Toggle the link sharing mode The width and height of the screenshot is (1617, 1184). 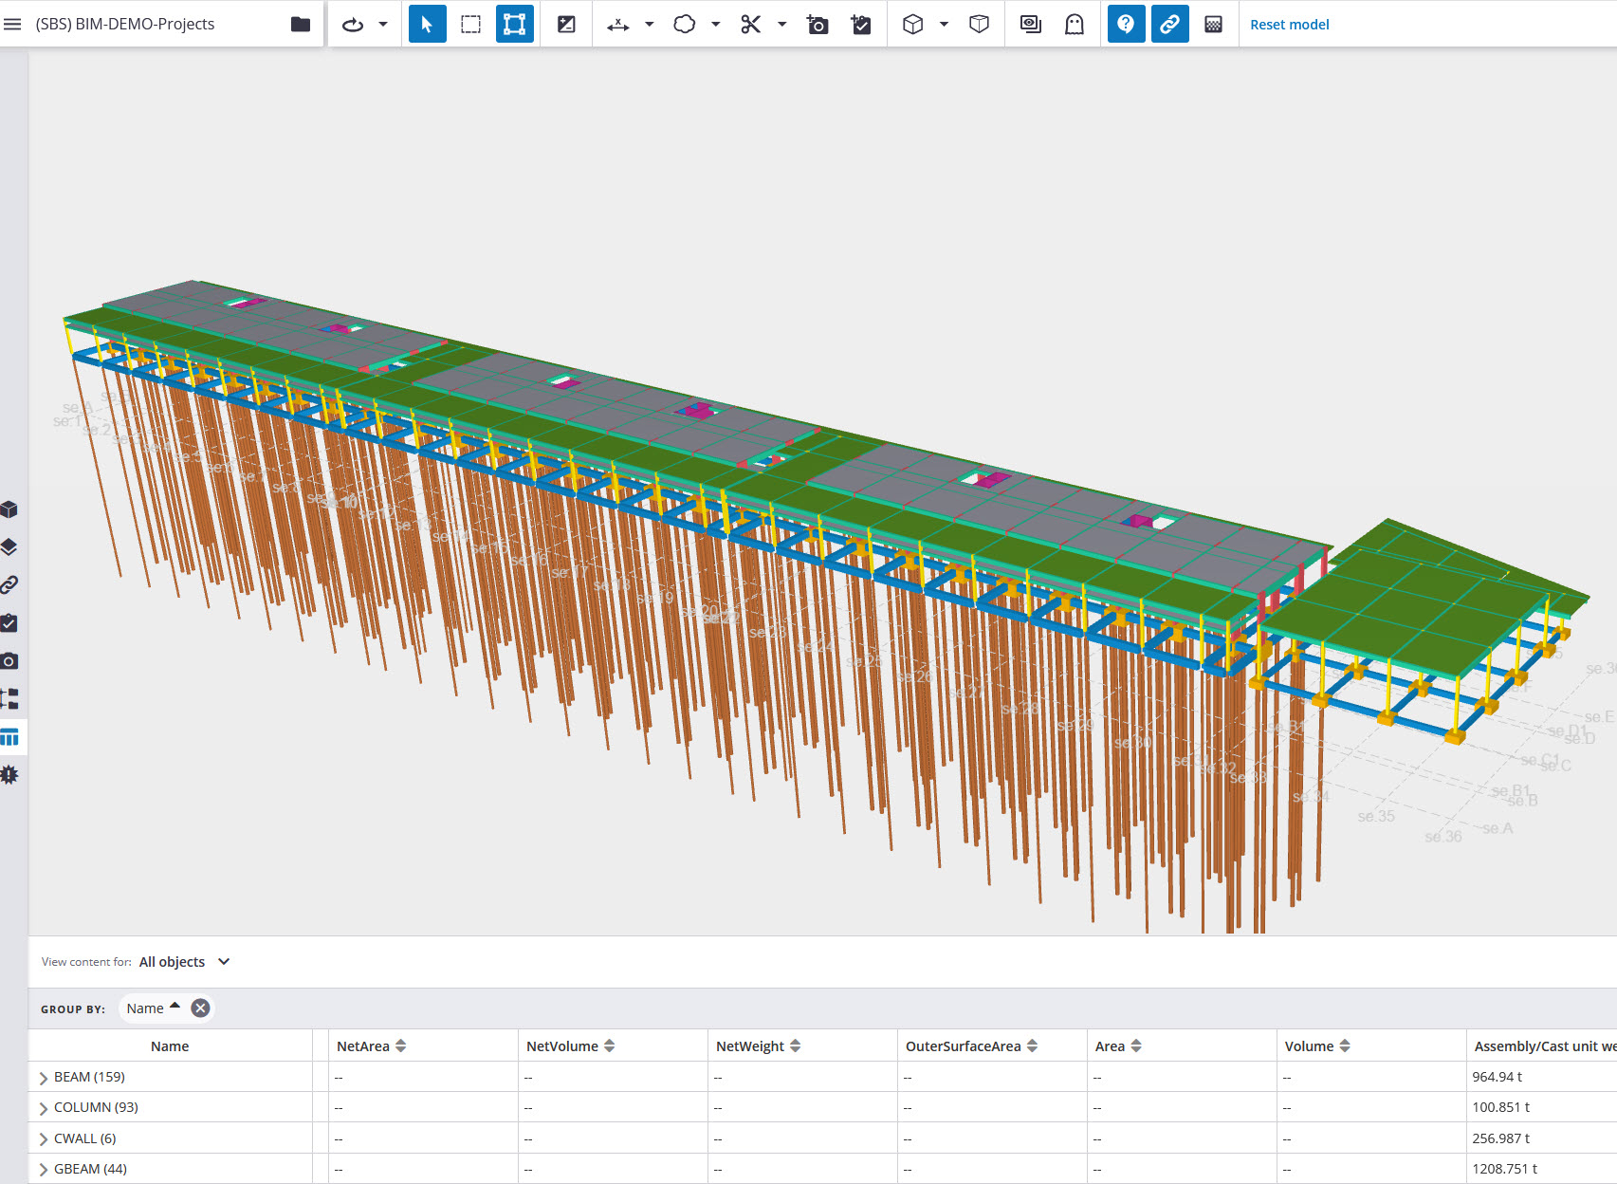point(1169,24)
